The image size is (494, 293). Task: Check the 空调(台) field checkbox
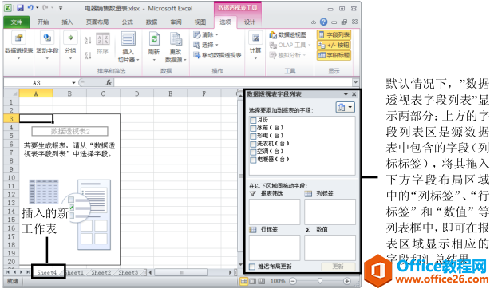[x=253, y=152]
